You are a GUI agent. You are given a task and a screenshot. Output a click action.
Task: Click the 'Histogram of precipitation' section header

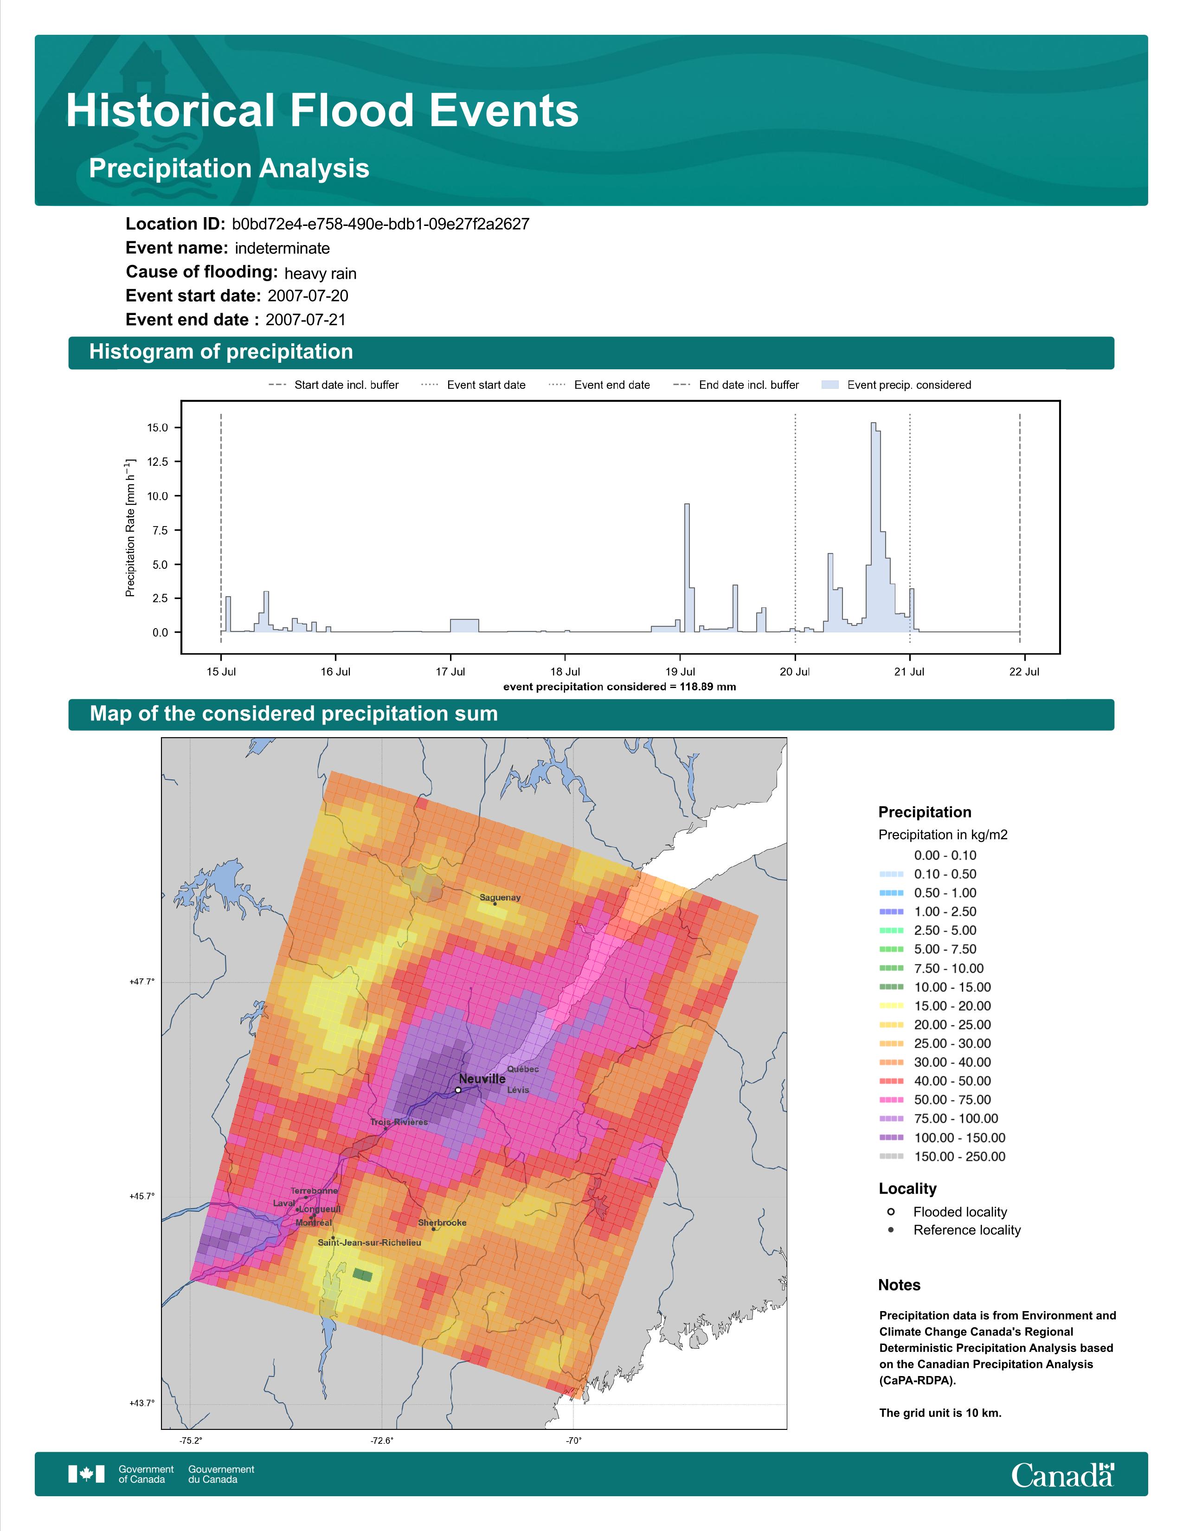pyautogui.click(x=221, y=352)
